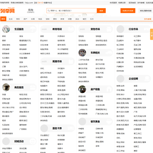Viewport: 153px width, 153px height.
Task: Open the 二手汽车买卖 link
Action: click(x=84, y=60)
